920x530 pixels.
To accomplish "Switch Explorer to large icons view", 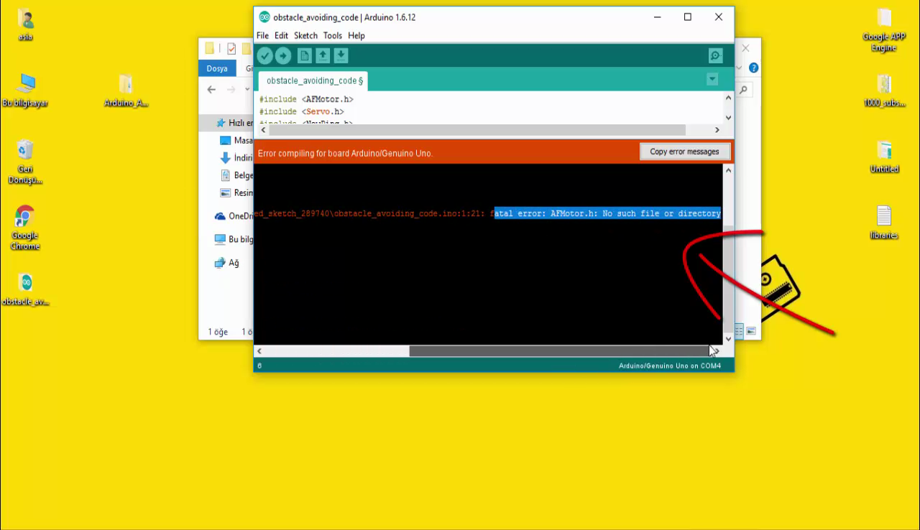I will [x=751, y=331].
